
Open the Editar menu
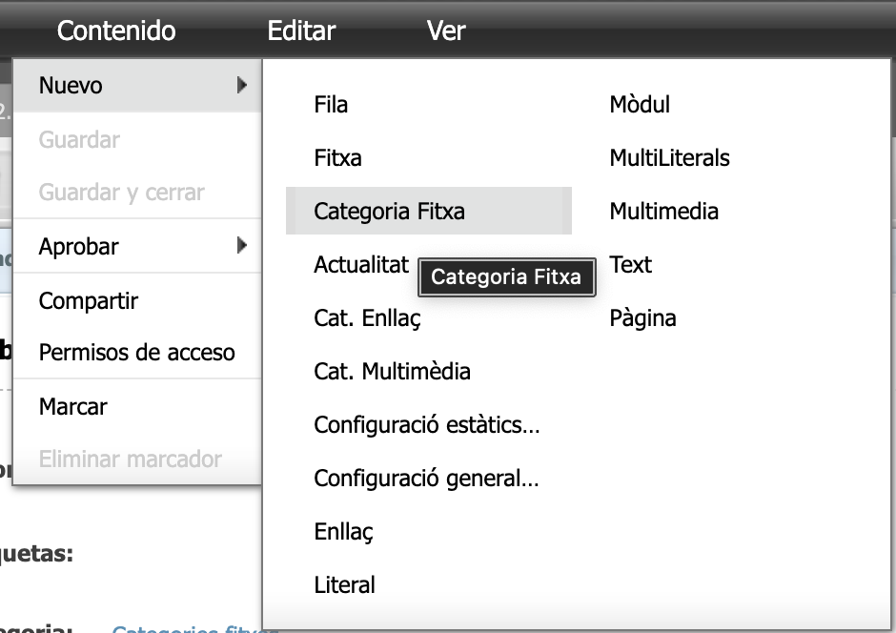(301, 31)
